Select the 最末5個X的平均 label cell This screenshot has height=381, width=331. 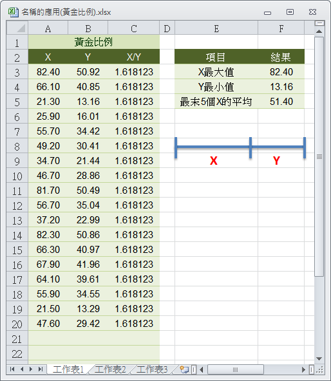click(216, 101)
